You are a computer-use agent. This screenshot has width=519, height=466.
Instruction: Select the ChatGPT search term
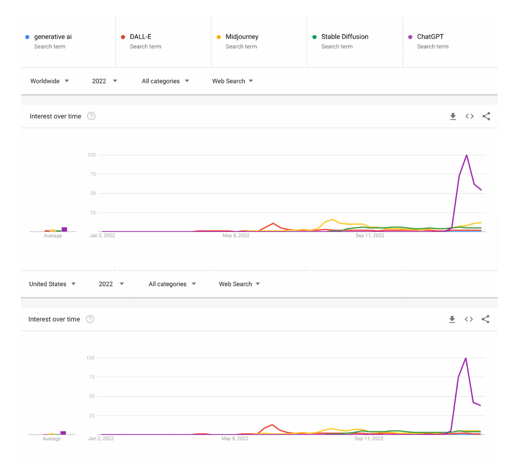[450, 42]
